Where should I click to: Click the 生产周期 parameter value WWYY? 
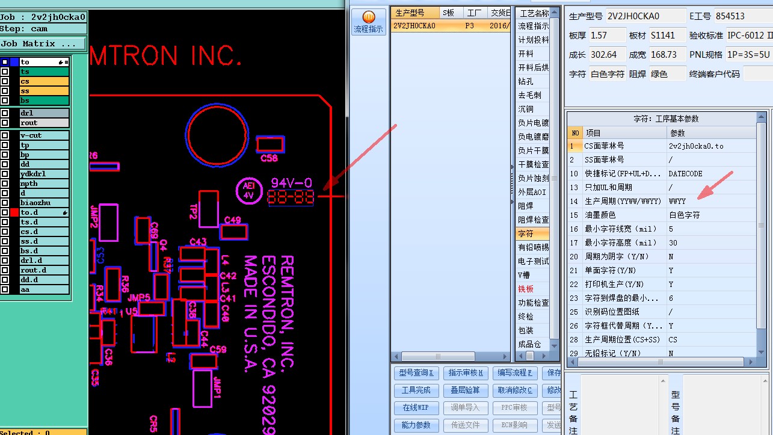click(x=712, y=201)
